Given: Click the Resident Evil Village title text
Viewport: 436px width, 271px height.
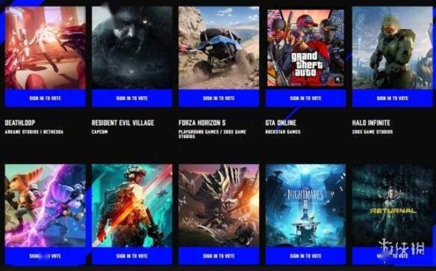Looking at the screenshot, I should coord(123,123).
